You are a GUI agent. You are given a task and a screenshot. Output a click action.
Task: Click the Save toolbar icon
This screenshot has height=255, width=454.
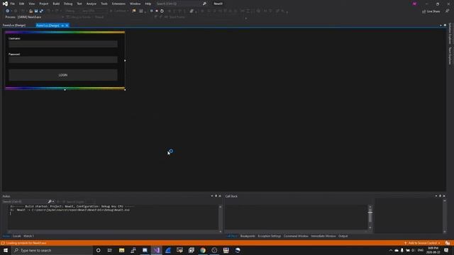[36, 11]
